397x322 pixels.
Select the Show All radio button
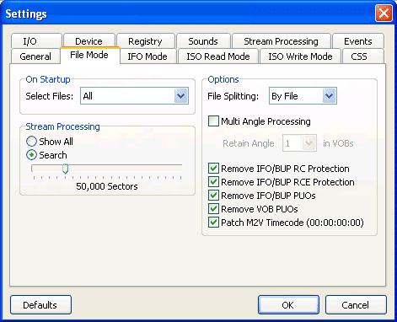tap(31, 142)
